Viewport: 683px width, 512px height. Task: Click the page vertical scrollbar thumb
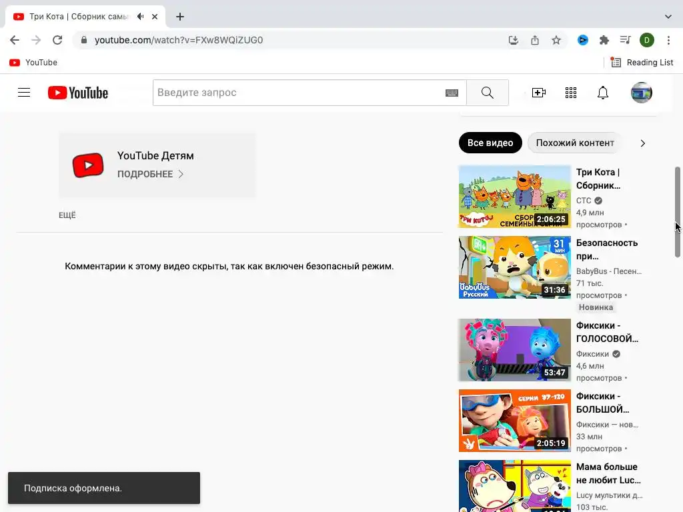tap(678, 212)
